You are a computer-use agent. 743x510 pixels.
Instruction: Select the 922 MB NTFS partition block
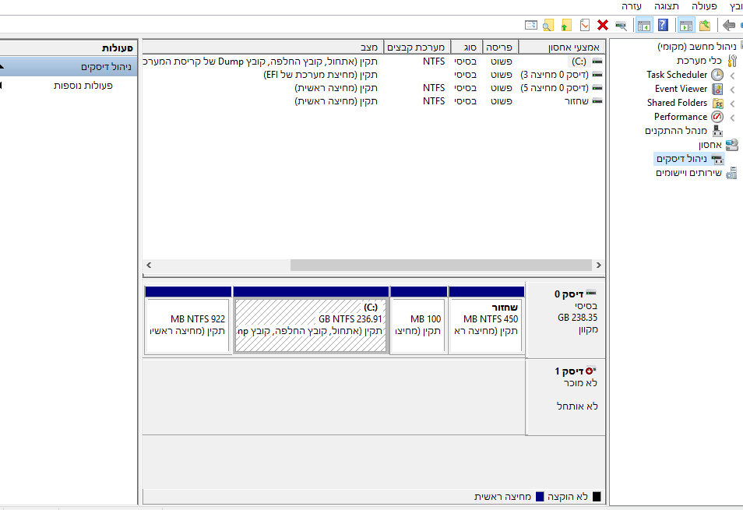(x=188, y=320)
